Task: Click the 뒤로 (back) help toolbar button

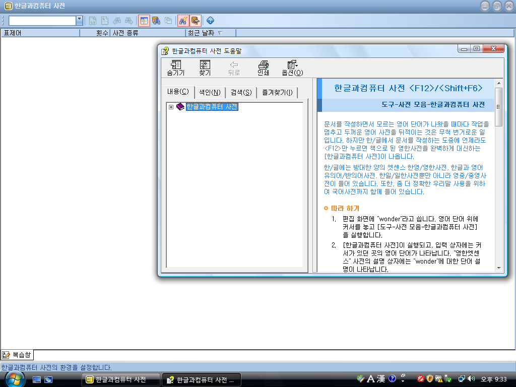Action: tap(234, 68)
